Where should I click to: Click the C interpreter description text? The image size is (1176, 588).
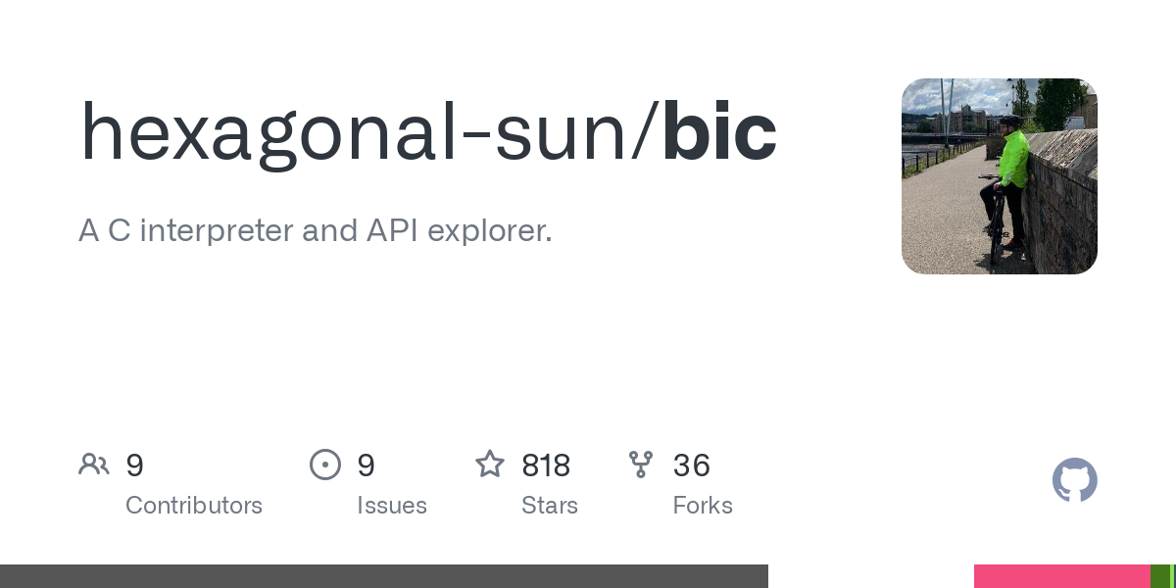(316, 231)
